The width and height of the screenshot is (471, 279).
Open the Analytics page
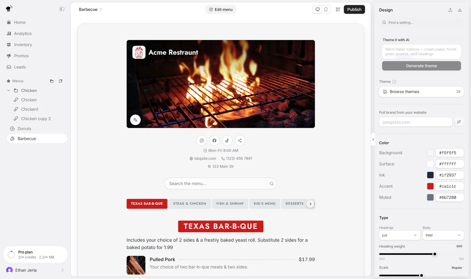click(x=23, y=33)
